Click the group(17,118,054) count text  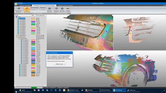[x=40, y=36]
